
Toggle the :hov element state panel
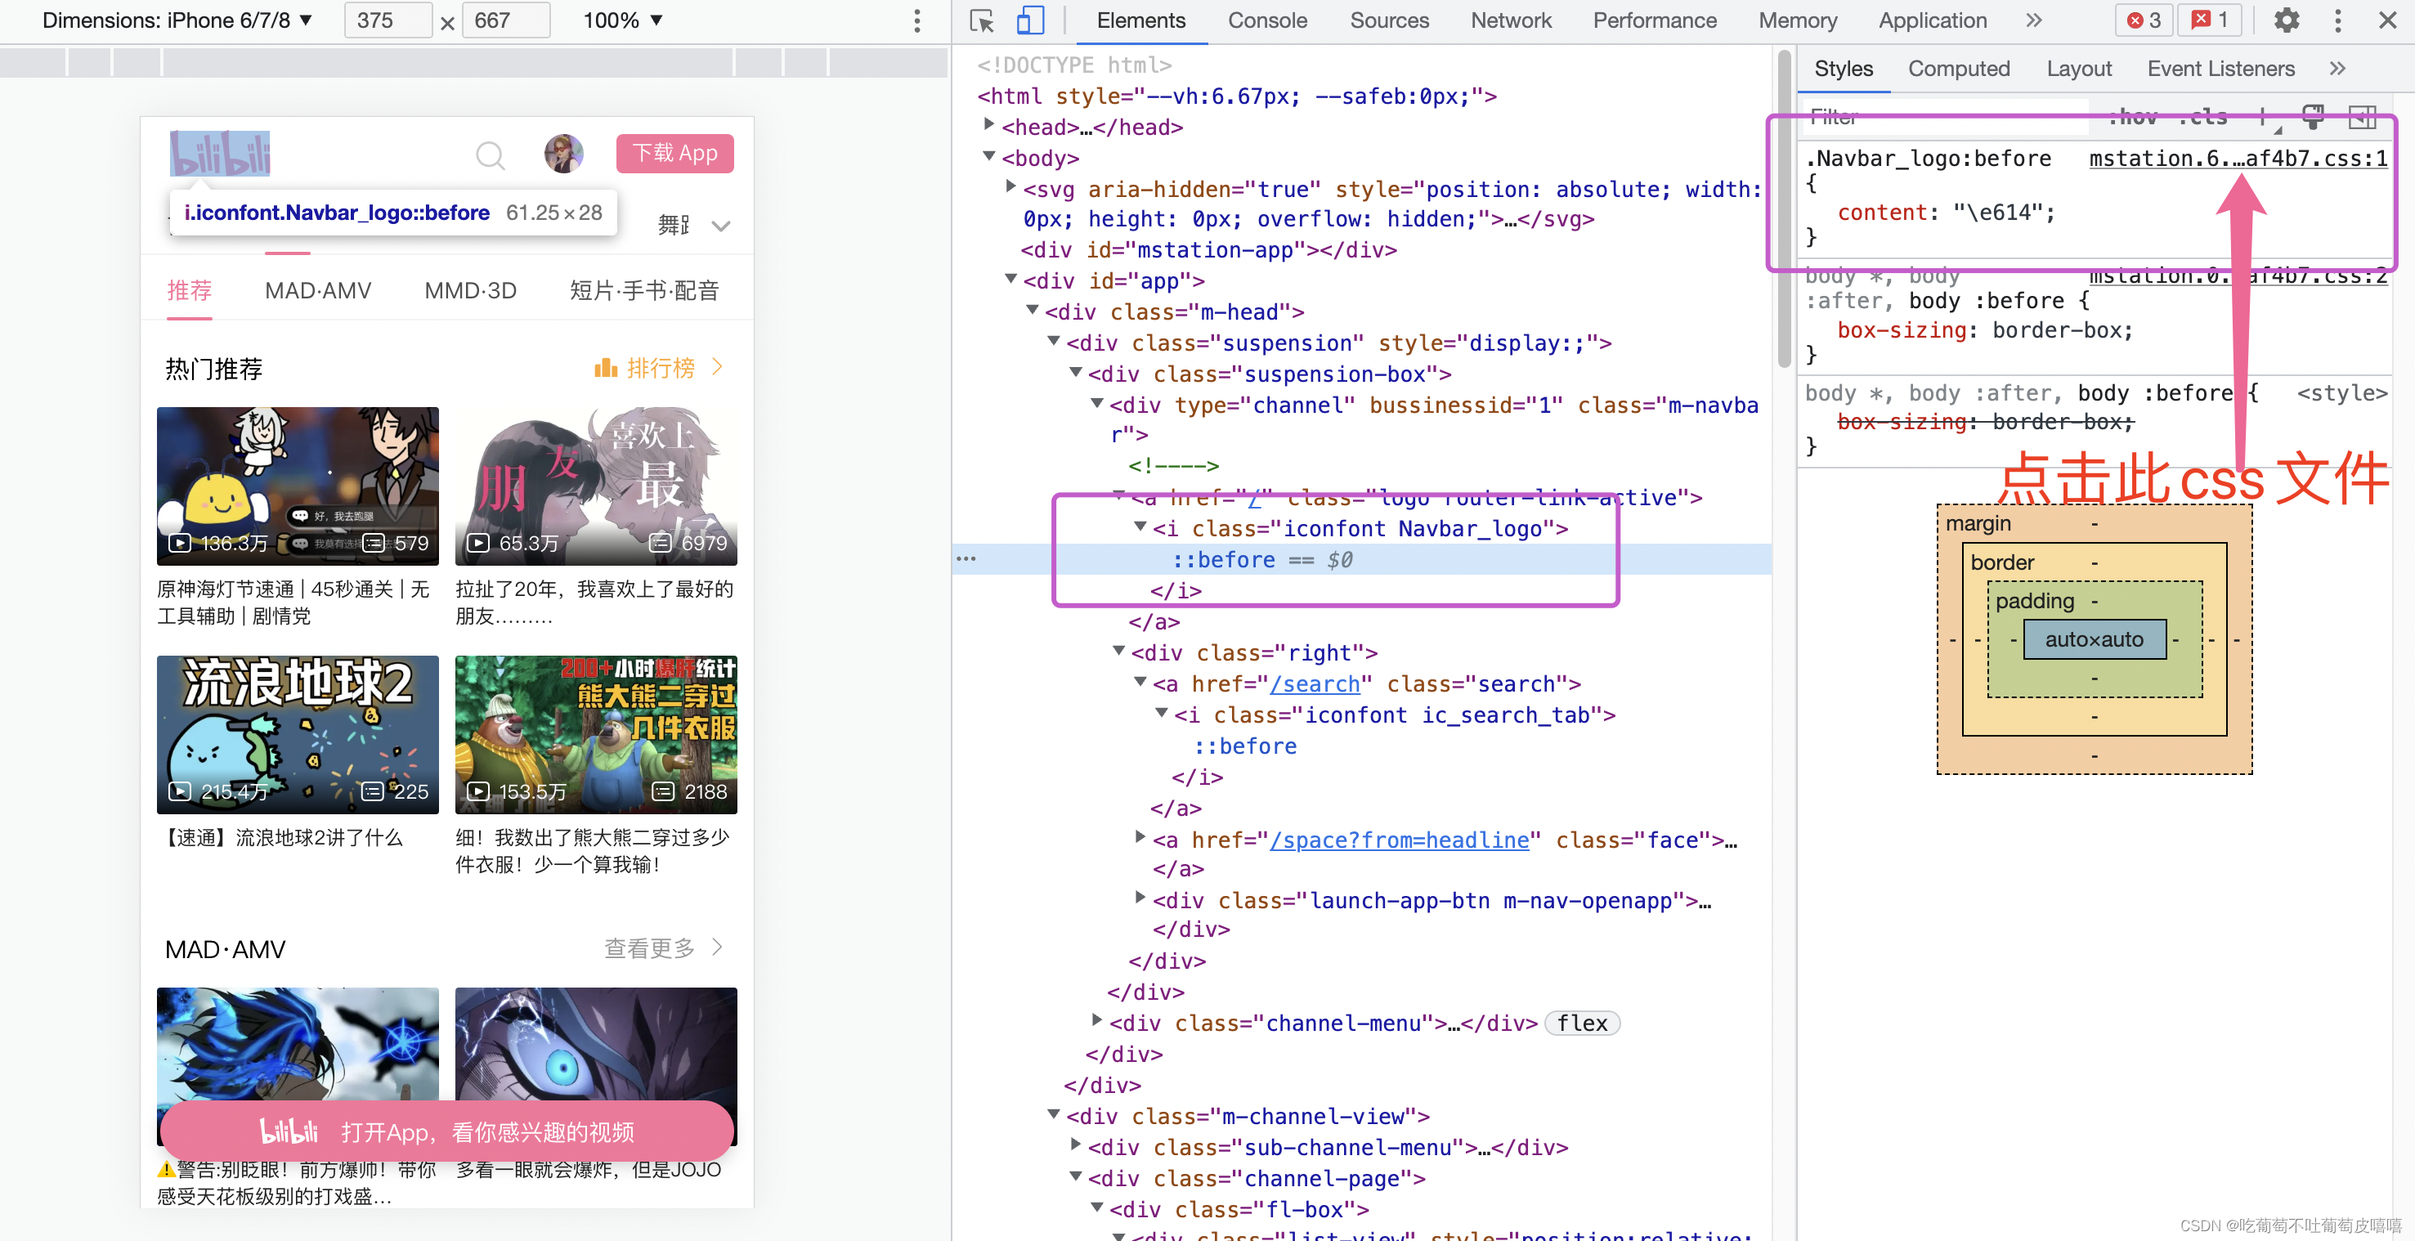[2133, 117]
